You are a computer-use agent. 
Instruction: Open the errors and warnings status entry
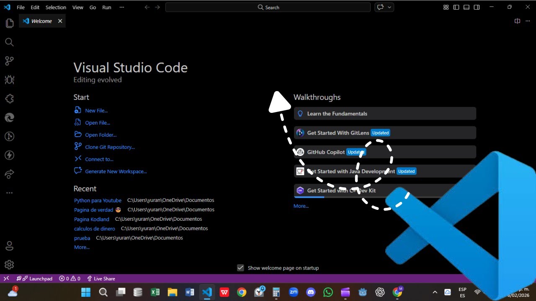coord(70,278)
